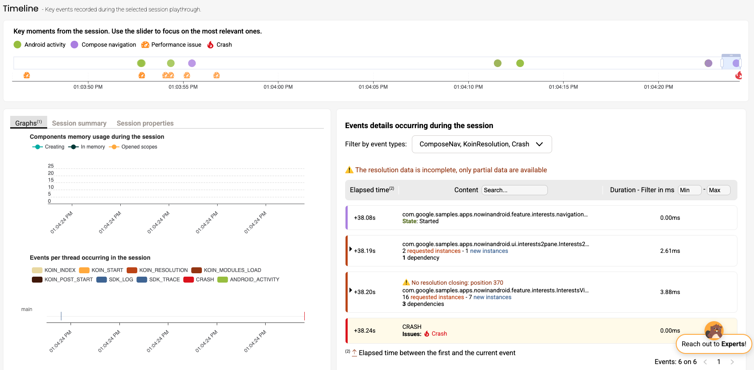
Task: Go to next events page arrow
Action: [x=732, y=362]
